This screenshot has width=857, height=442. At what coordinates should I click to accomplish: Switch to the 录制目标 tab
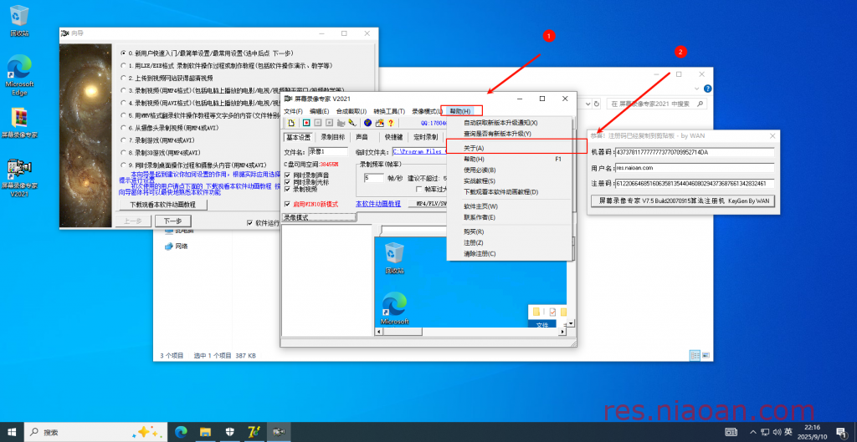pos(332,137)
